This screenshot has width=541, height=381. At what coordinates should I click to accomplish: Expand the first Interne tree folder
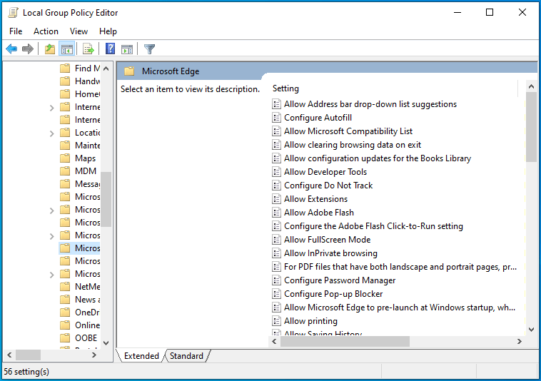pyautogui.click(x=52, y=108)
